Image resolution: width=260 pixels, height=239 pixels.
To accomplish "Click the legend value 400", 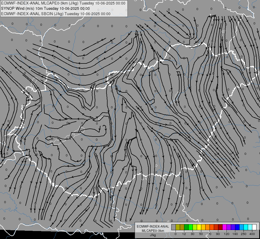I will click(252, 234).
